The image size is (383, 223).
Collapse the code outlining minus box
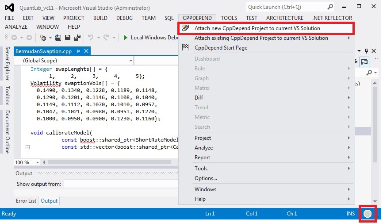[27, 147]
